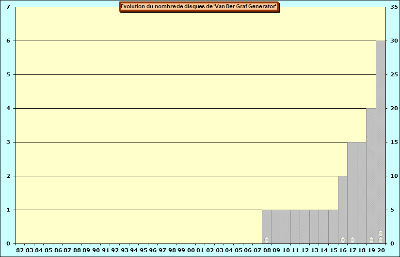Click the chart title 'Van Der Graf Generator'
Image resolution: width=400 pixels, height=257 pixels.
(199, 7)
